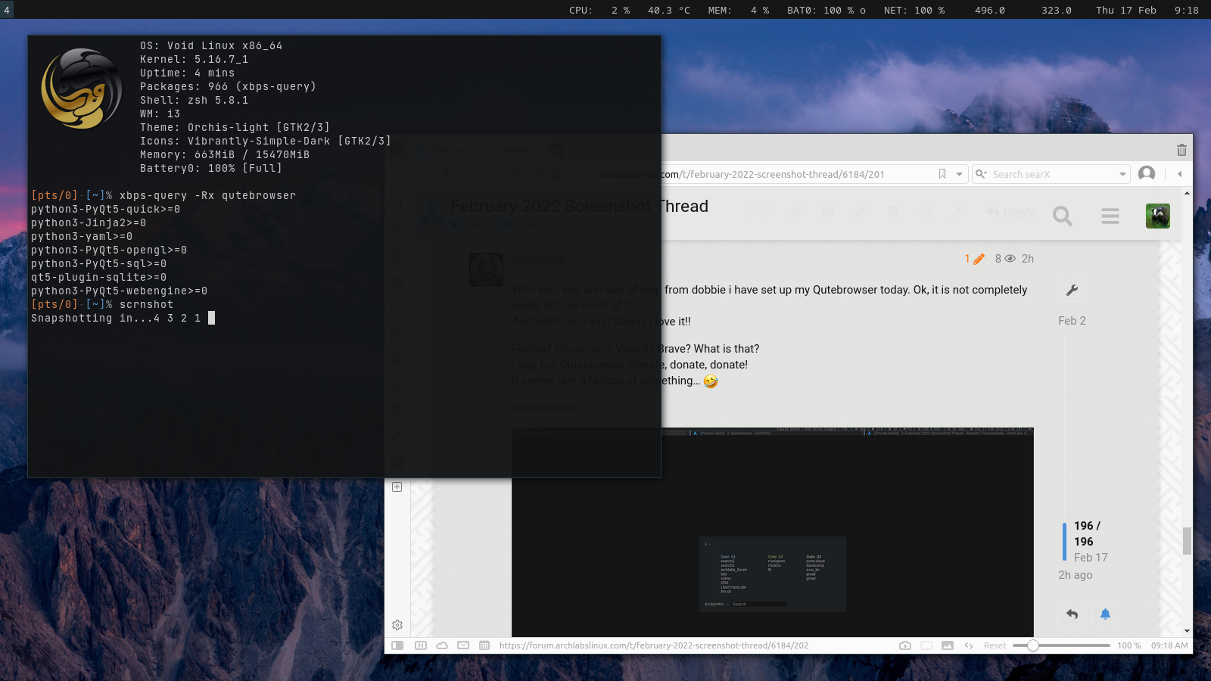Jump to 2h ago on timeline

[1076, 575]
